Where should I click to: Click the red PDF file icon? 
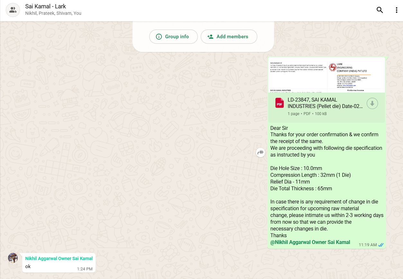click(x=279, y=103)
